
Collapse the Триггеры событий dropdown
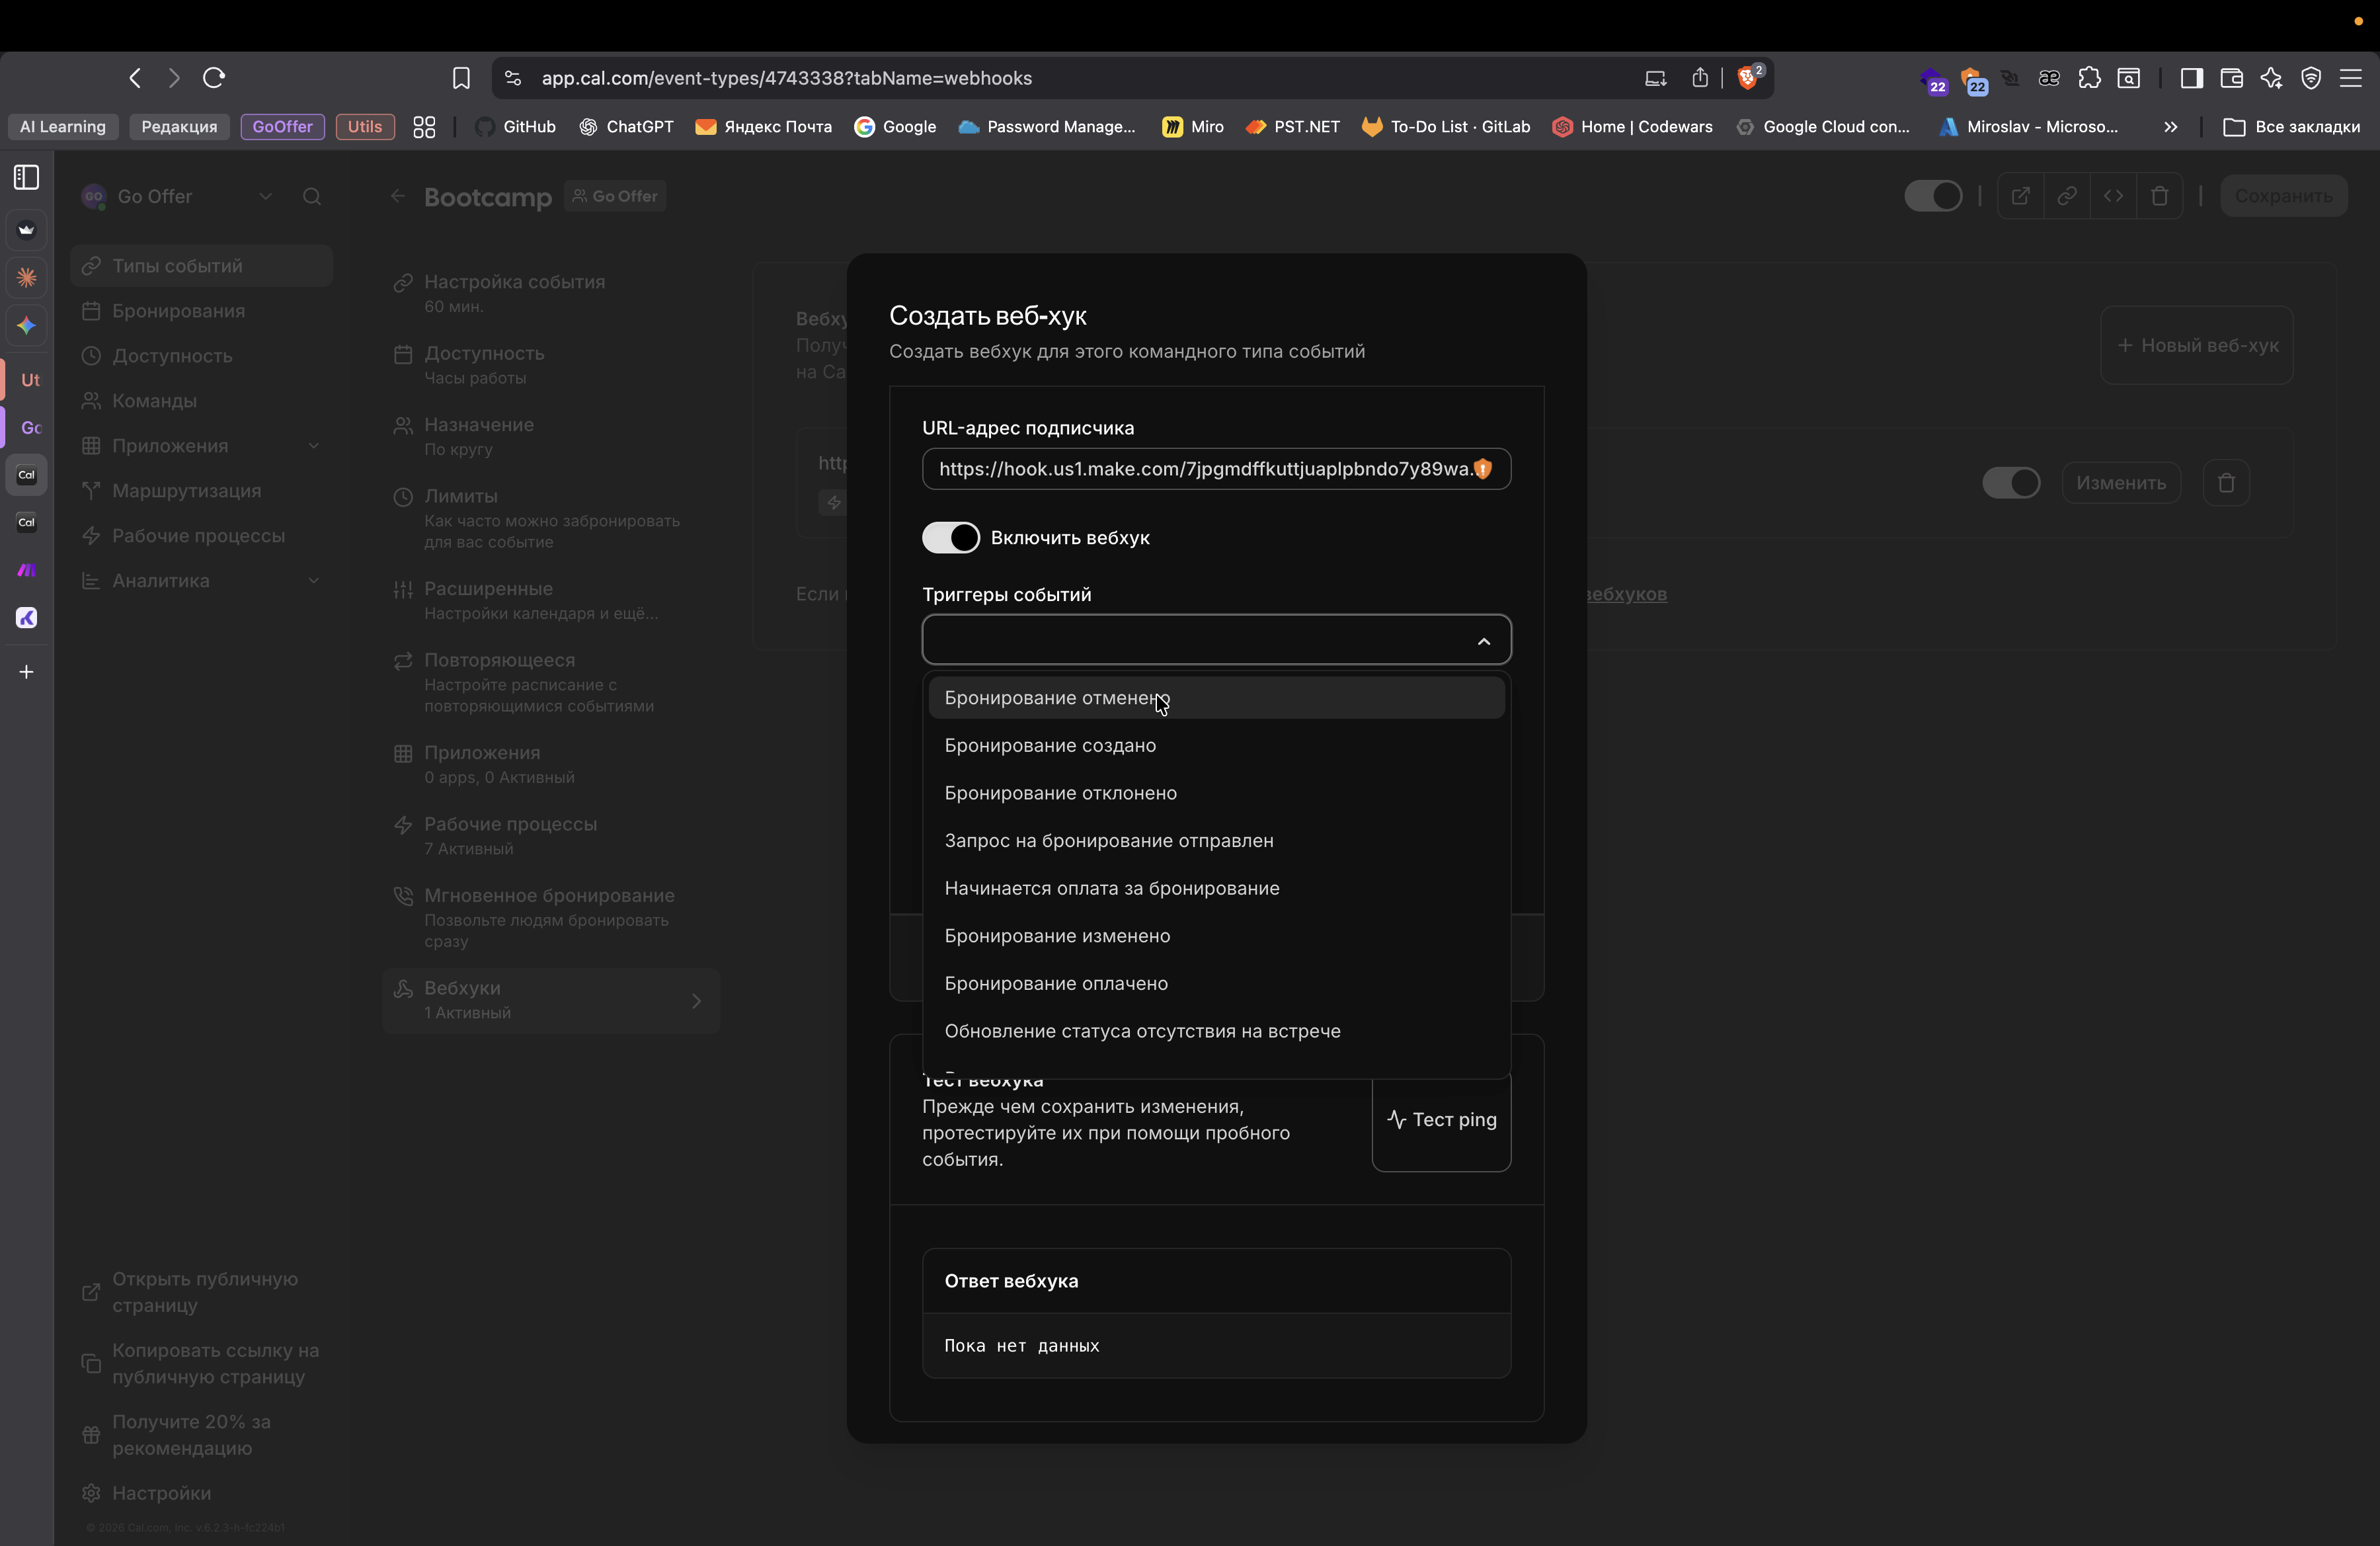tap(1483, 641)
